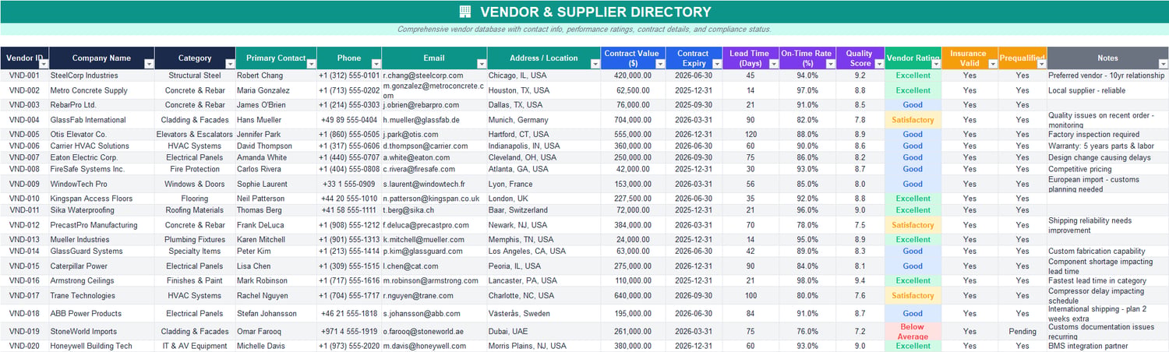This screenshot has height=352, width=1169.
Task: Select the Comprehensive vendor database subtitle
Action: pyautogui.click(x=584, y=30)
